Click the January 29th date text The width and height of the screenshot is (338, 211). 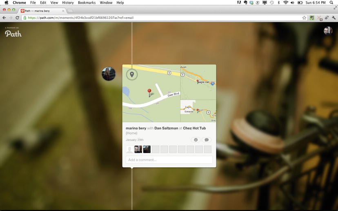pos(135,140)
